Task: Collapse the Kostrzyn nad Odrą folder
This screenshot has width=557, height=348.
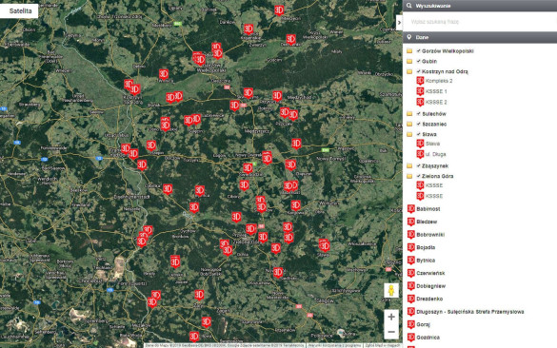Action: click(409, 71)
